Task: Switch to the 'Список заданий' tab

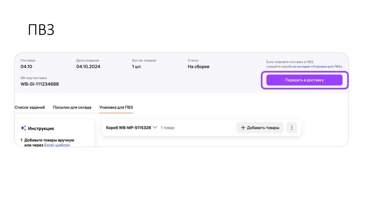Action: [x=30, y=107]
